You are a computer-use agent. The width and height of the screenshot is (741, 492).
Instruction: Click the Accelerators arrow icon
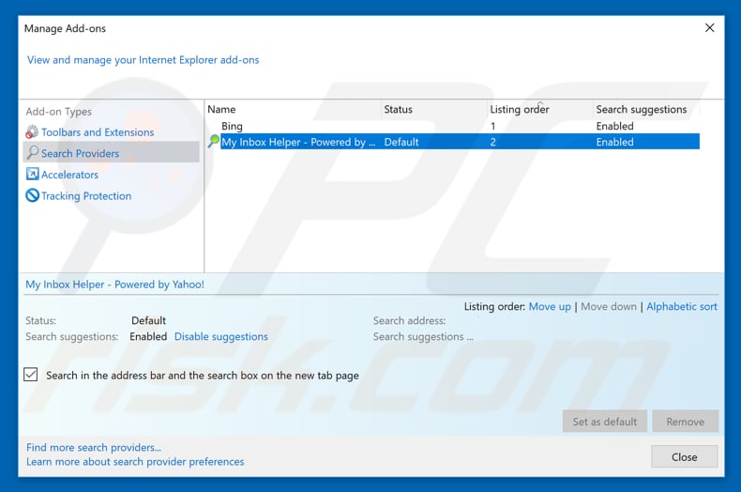coord(32,174)
